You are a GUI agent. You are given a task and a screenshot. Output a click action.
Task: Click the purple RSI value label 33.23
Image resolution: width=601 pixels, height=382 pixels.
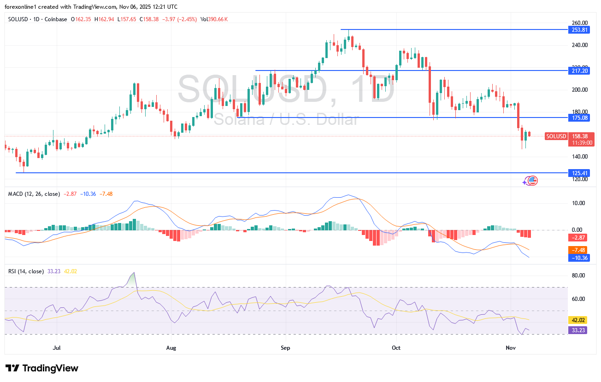(579, 330)
